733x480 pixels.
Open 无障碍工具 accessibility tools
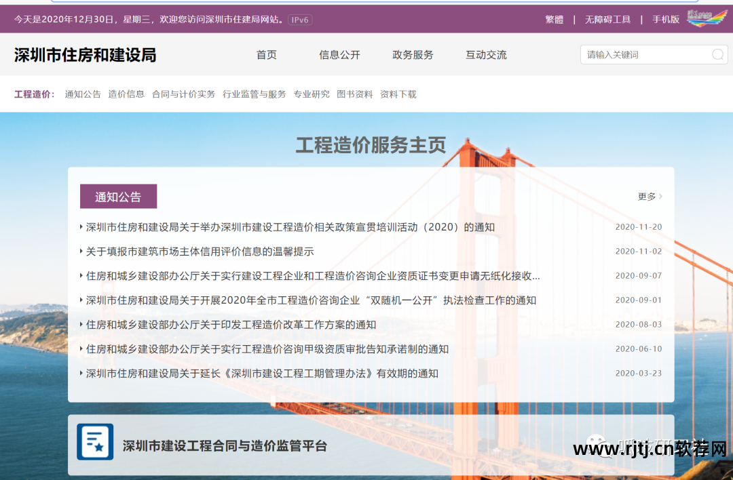pos(607,20)
